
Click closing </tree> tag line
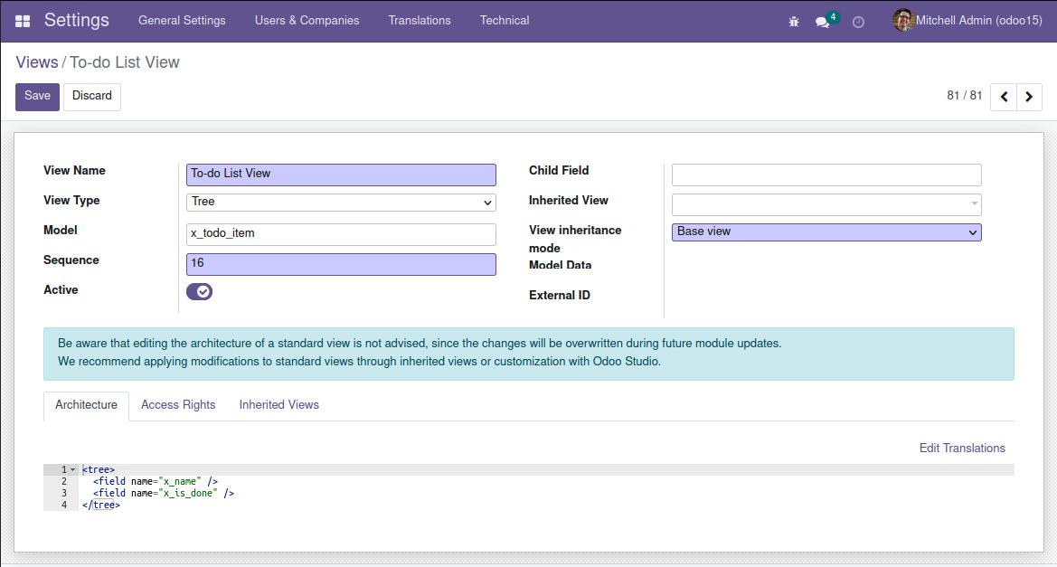click(101, 505)
